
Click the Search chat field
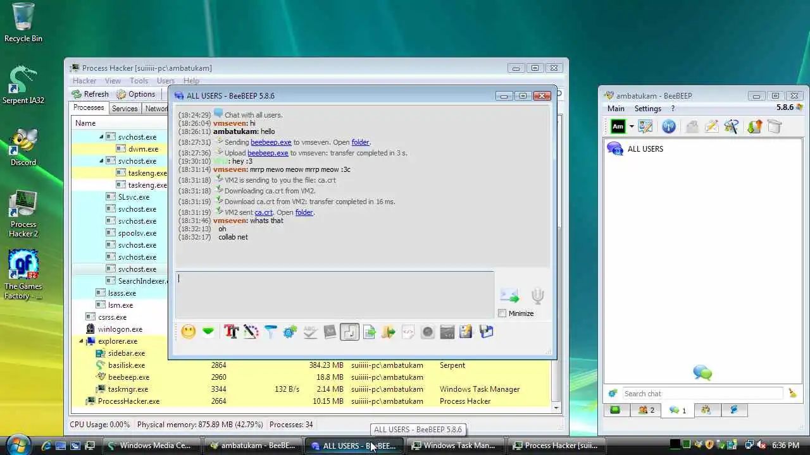pos(702,394)
